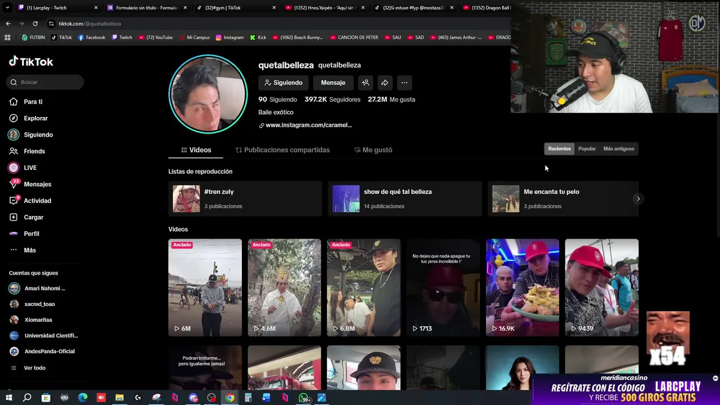Sort videos by Más antiguos

tap(618, 149)
